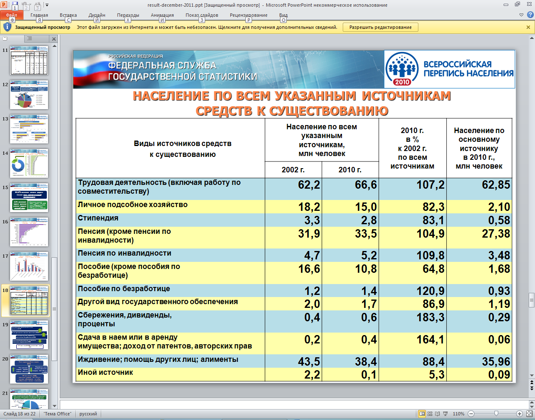Image resolution: width=535 pixels, height=420 pixels.
Task: Click the Разрешить редактирование button
Action: click(380, 27)
